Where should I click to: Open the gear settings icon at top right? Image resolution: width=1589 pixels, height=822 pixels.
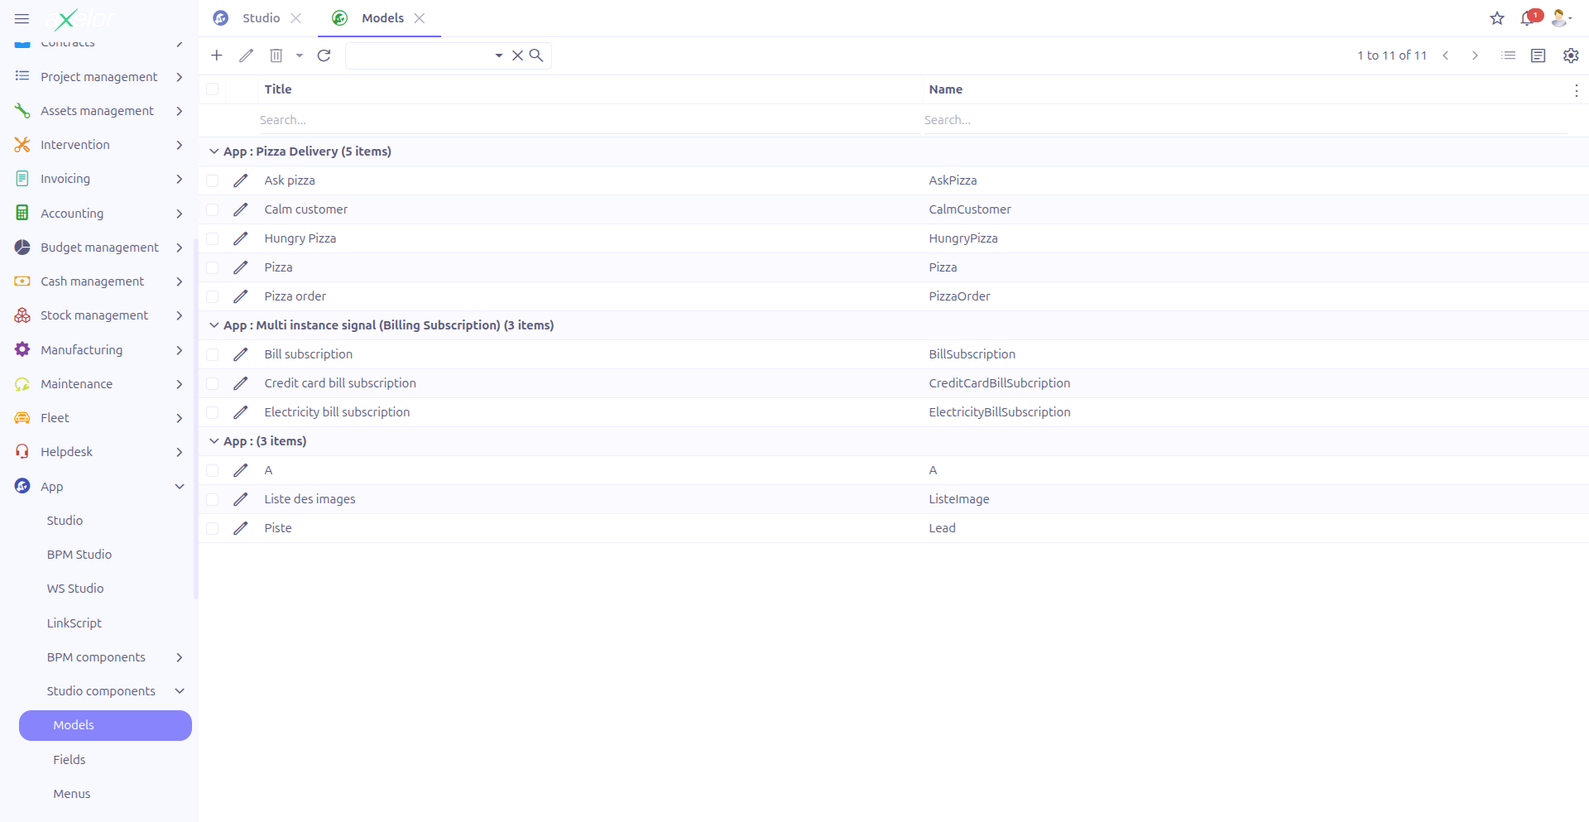coord(1570,55)
